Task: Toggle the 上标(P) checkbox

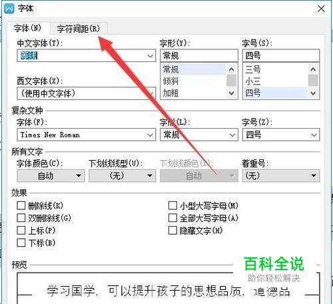Action: (x=21, y=230)
